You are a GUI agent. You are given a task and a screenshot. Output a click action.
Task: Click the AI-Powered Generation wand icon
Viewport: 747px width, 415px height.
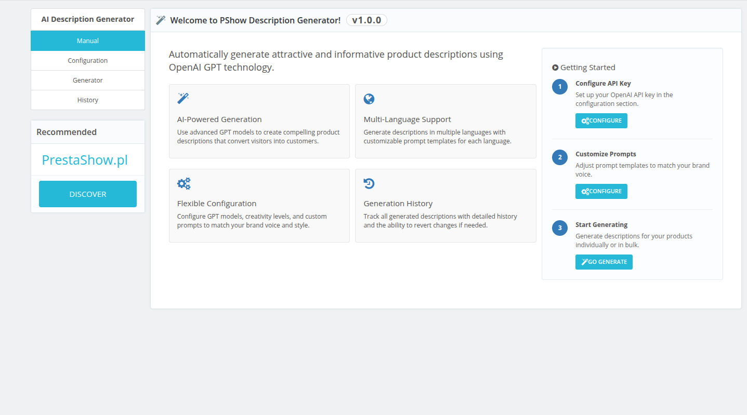click(183, 98)
